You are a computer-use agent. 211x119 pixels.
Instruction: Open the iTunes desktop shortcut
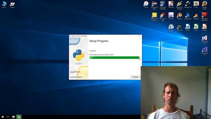pos(146,4)
